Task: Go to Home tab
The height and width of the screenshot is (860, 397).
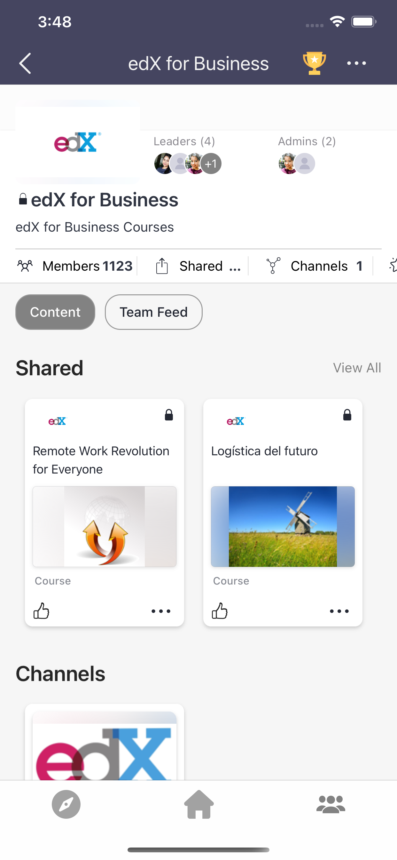Action: (199, 804)
